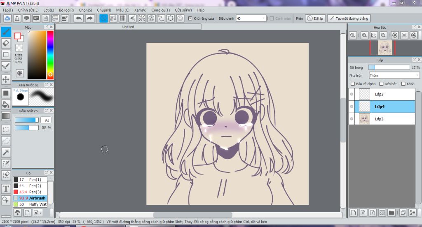Select the Lasso selection tool
422x227 pixels.
(x=6, y=141)
